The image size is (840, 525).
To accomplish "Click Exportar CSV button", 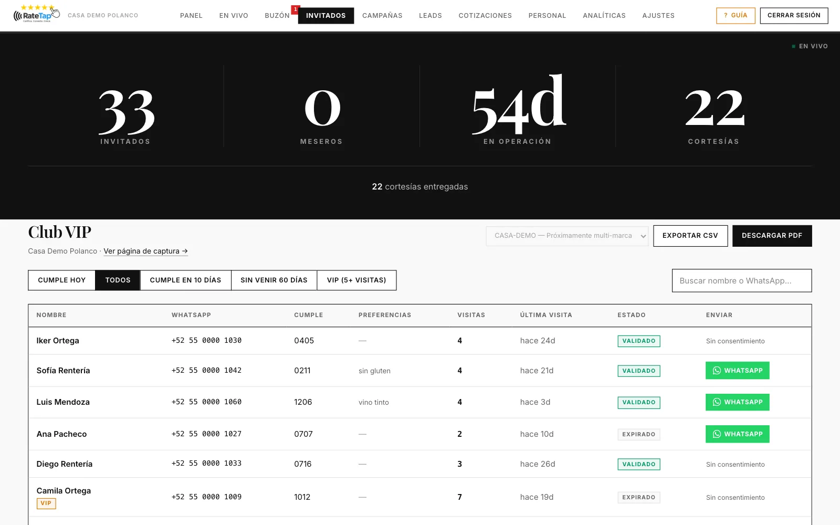I will pyautogui.click(x=690, y=236).
